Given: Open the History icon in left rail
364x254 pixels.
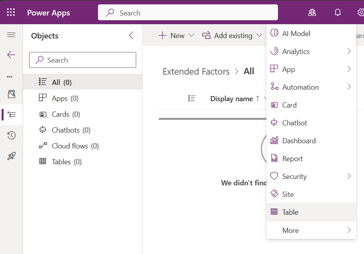Looking at the screenshot, I should 12,135.
